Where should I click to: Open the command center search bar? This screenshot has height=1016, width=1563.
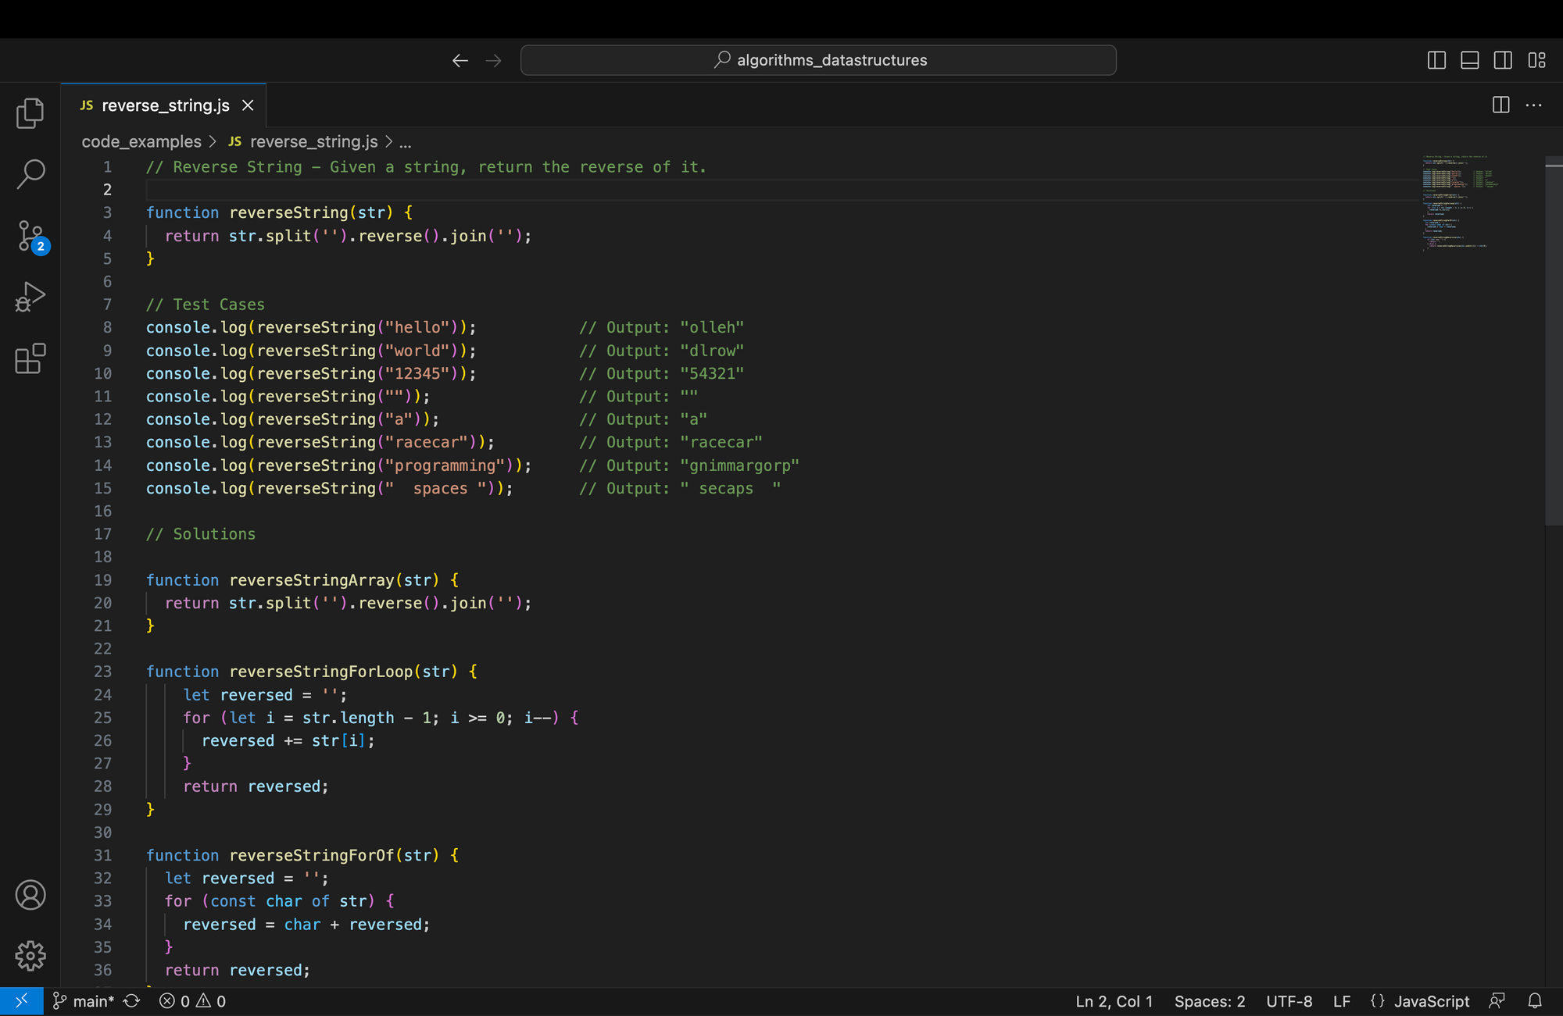[818, 59]
